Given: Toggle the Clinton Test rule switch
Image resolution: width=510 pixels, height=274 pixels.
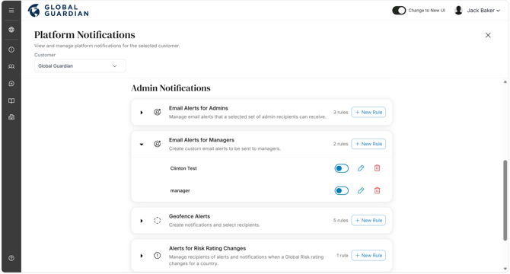Looking at the screenshot, I should point(342,168).
